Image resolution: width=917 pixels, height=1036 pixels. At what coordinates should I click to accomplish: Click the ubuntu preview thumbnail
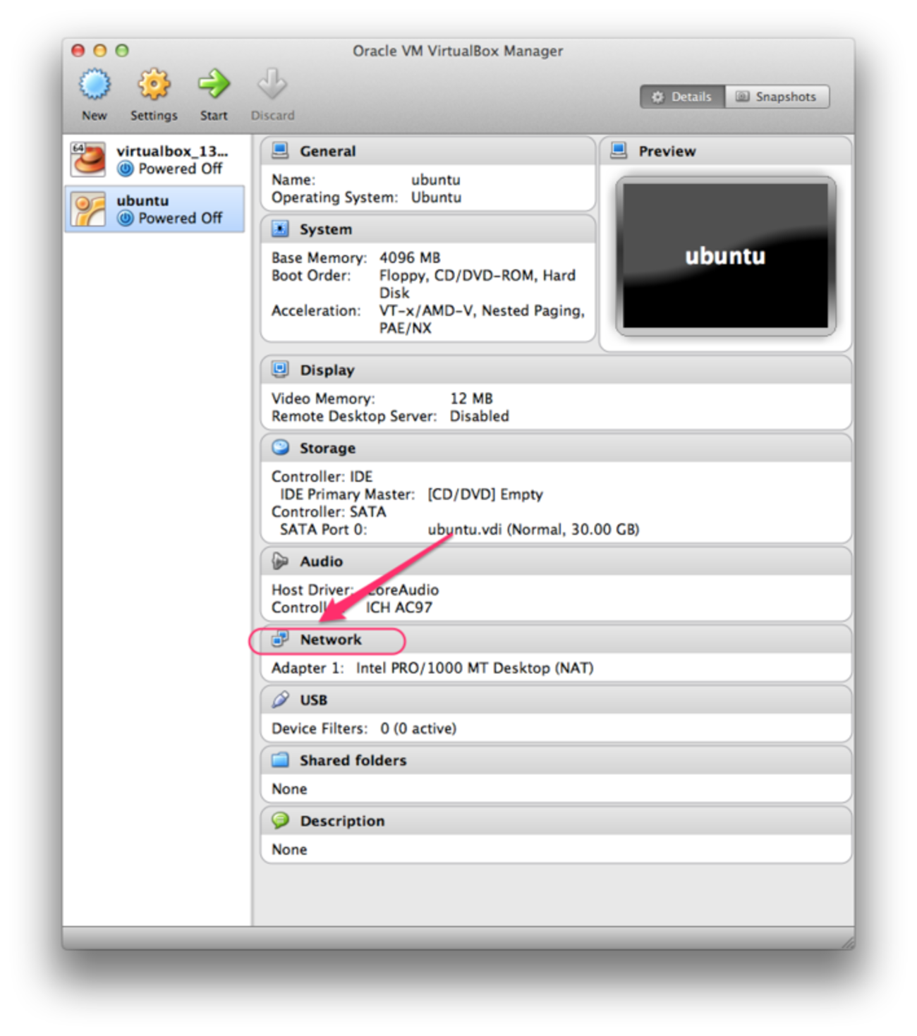725,255
